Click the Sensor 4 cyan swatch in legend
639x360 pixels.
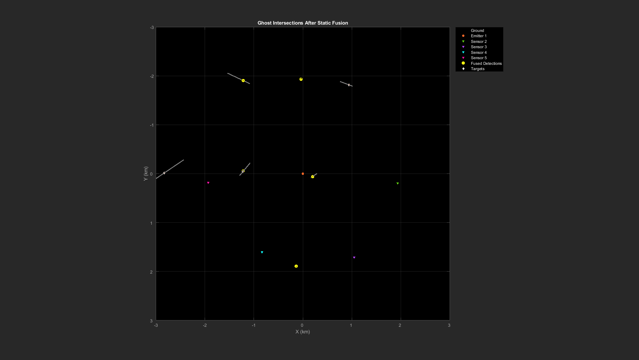pyautogui.click(x=463, y=53)
